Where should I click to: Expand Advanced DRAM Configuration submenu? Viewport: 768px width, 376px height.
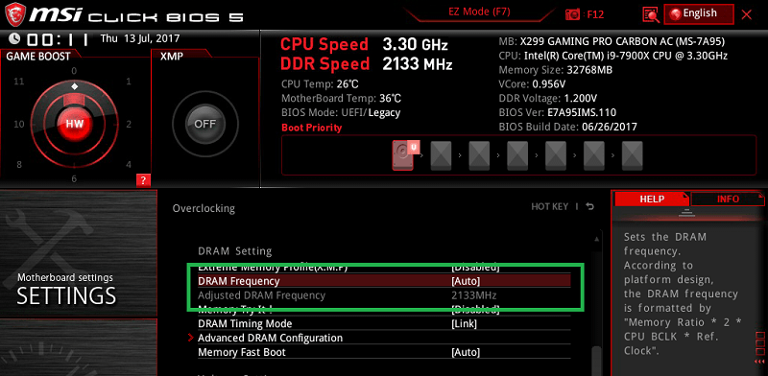coord(271,338)
